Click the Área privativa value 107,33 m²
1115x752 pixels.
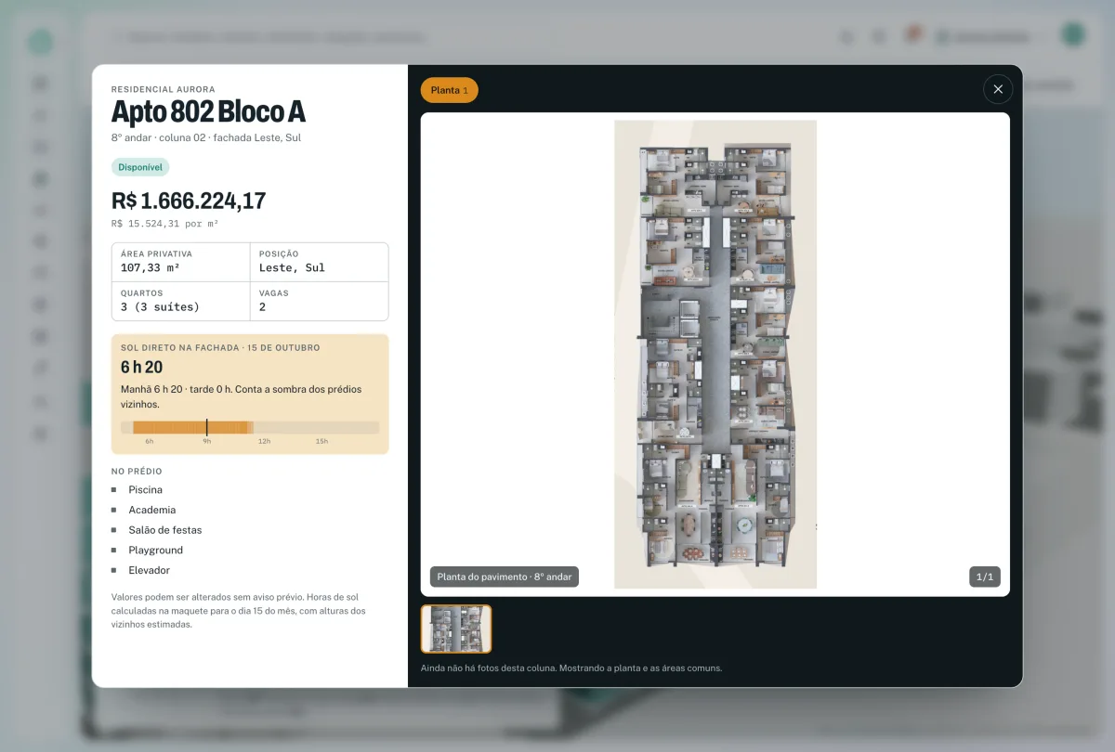tap(151, 267)
